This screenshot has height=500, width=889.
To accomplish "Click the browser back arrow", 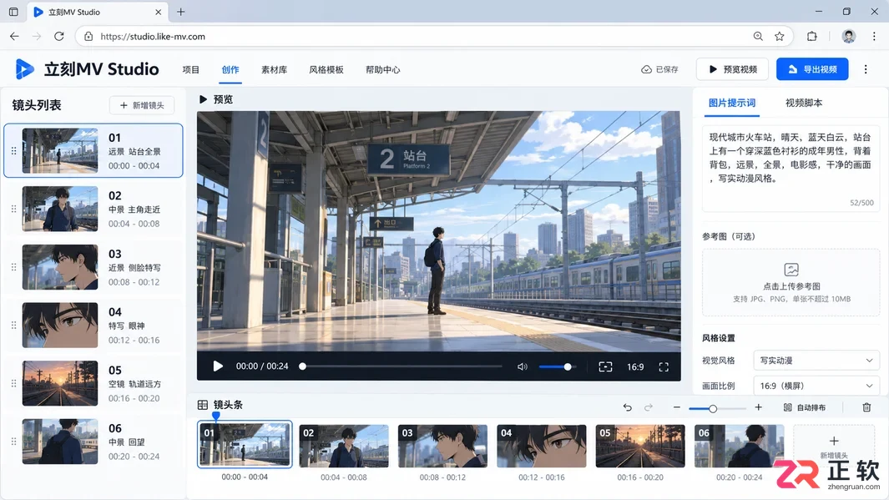I will tap(14, 36).
